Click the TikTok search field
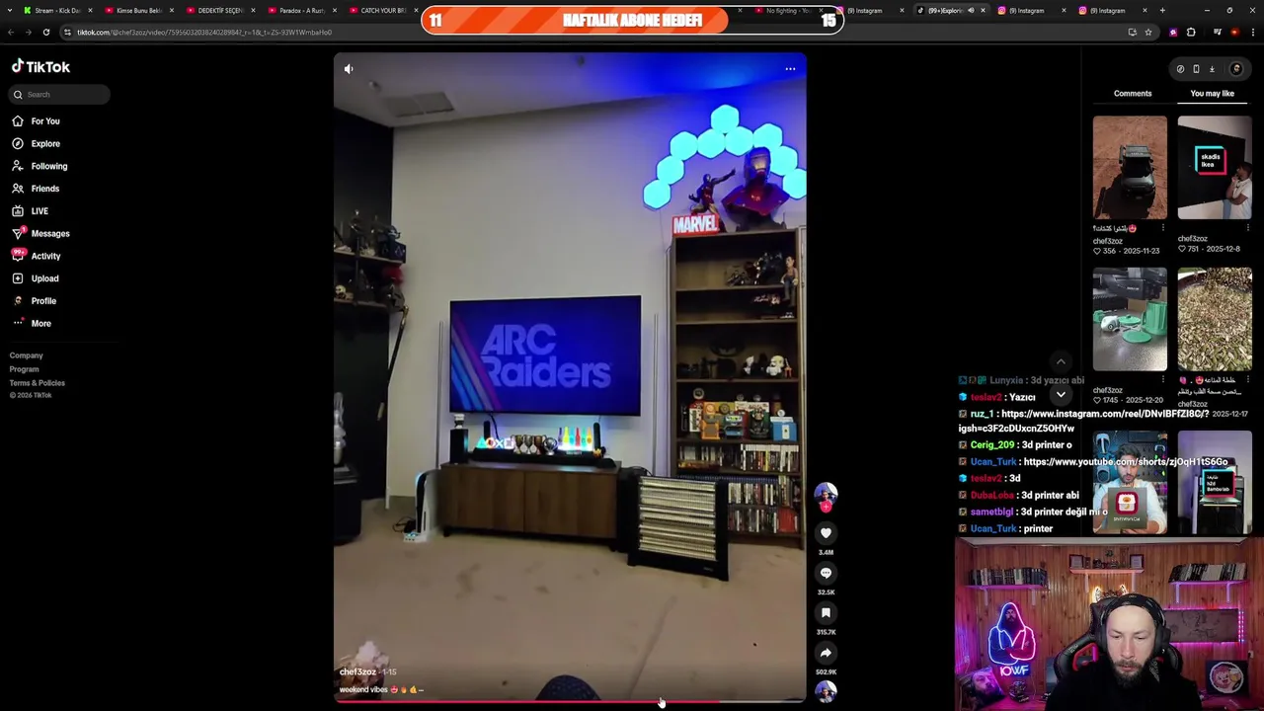Screen dimensions: 1264x711 point(60,94)
